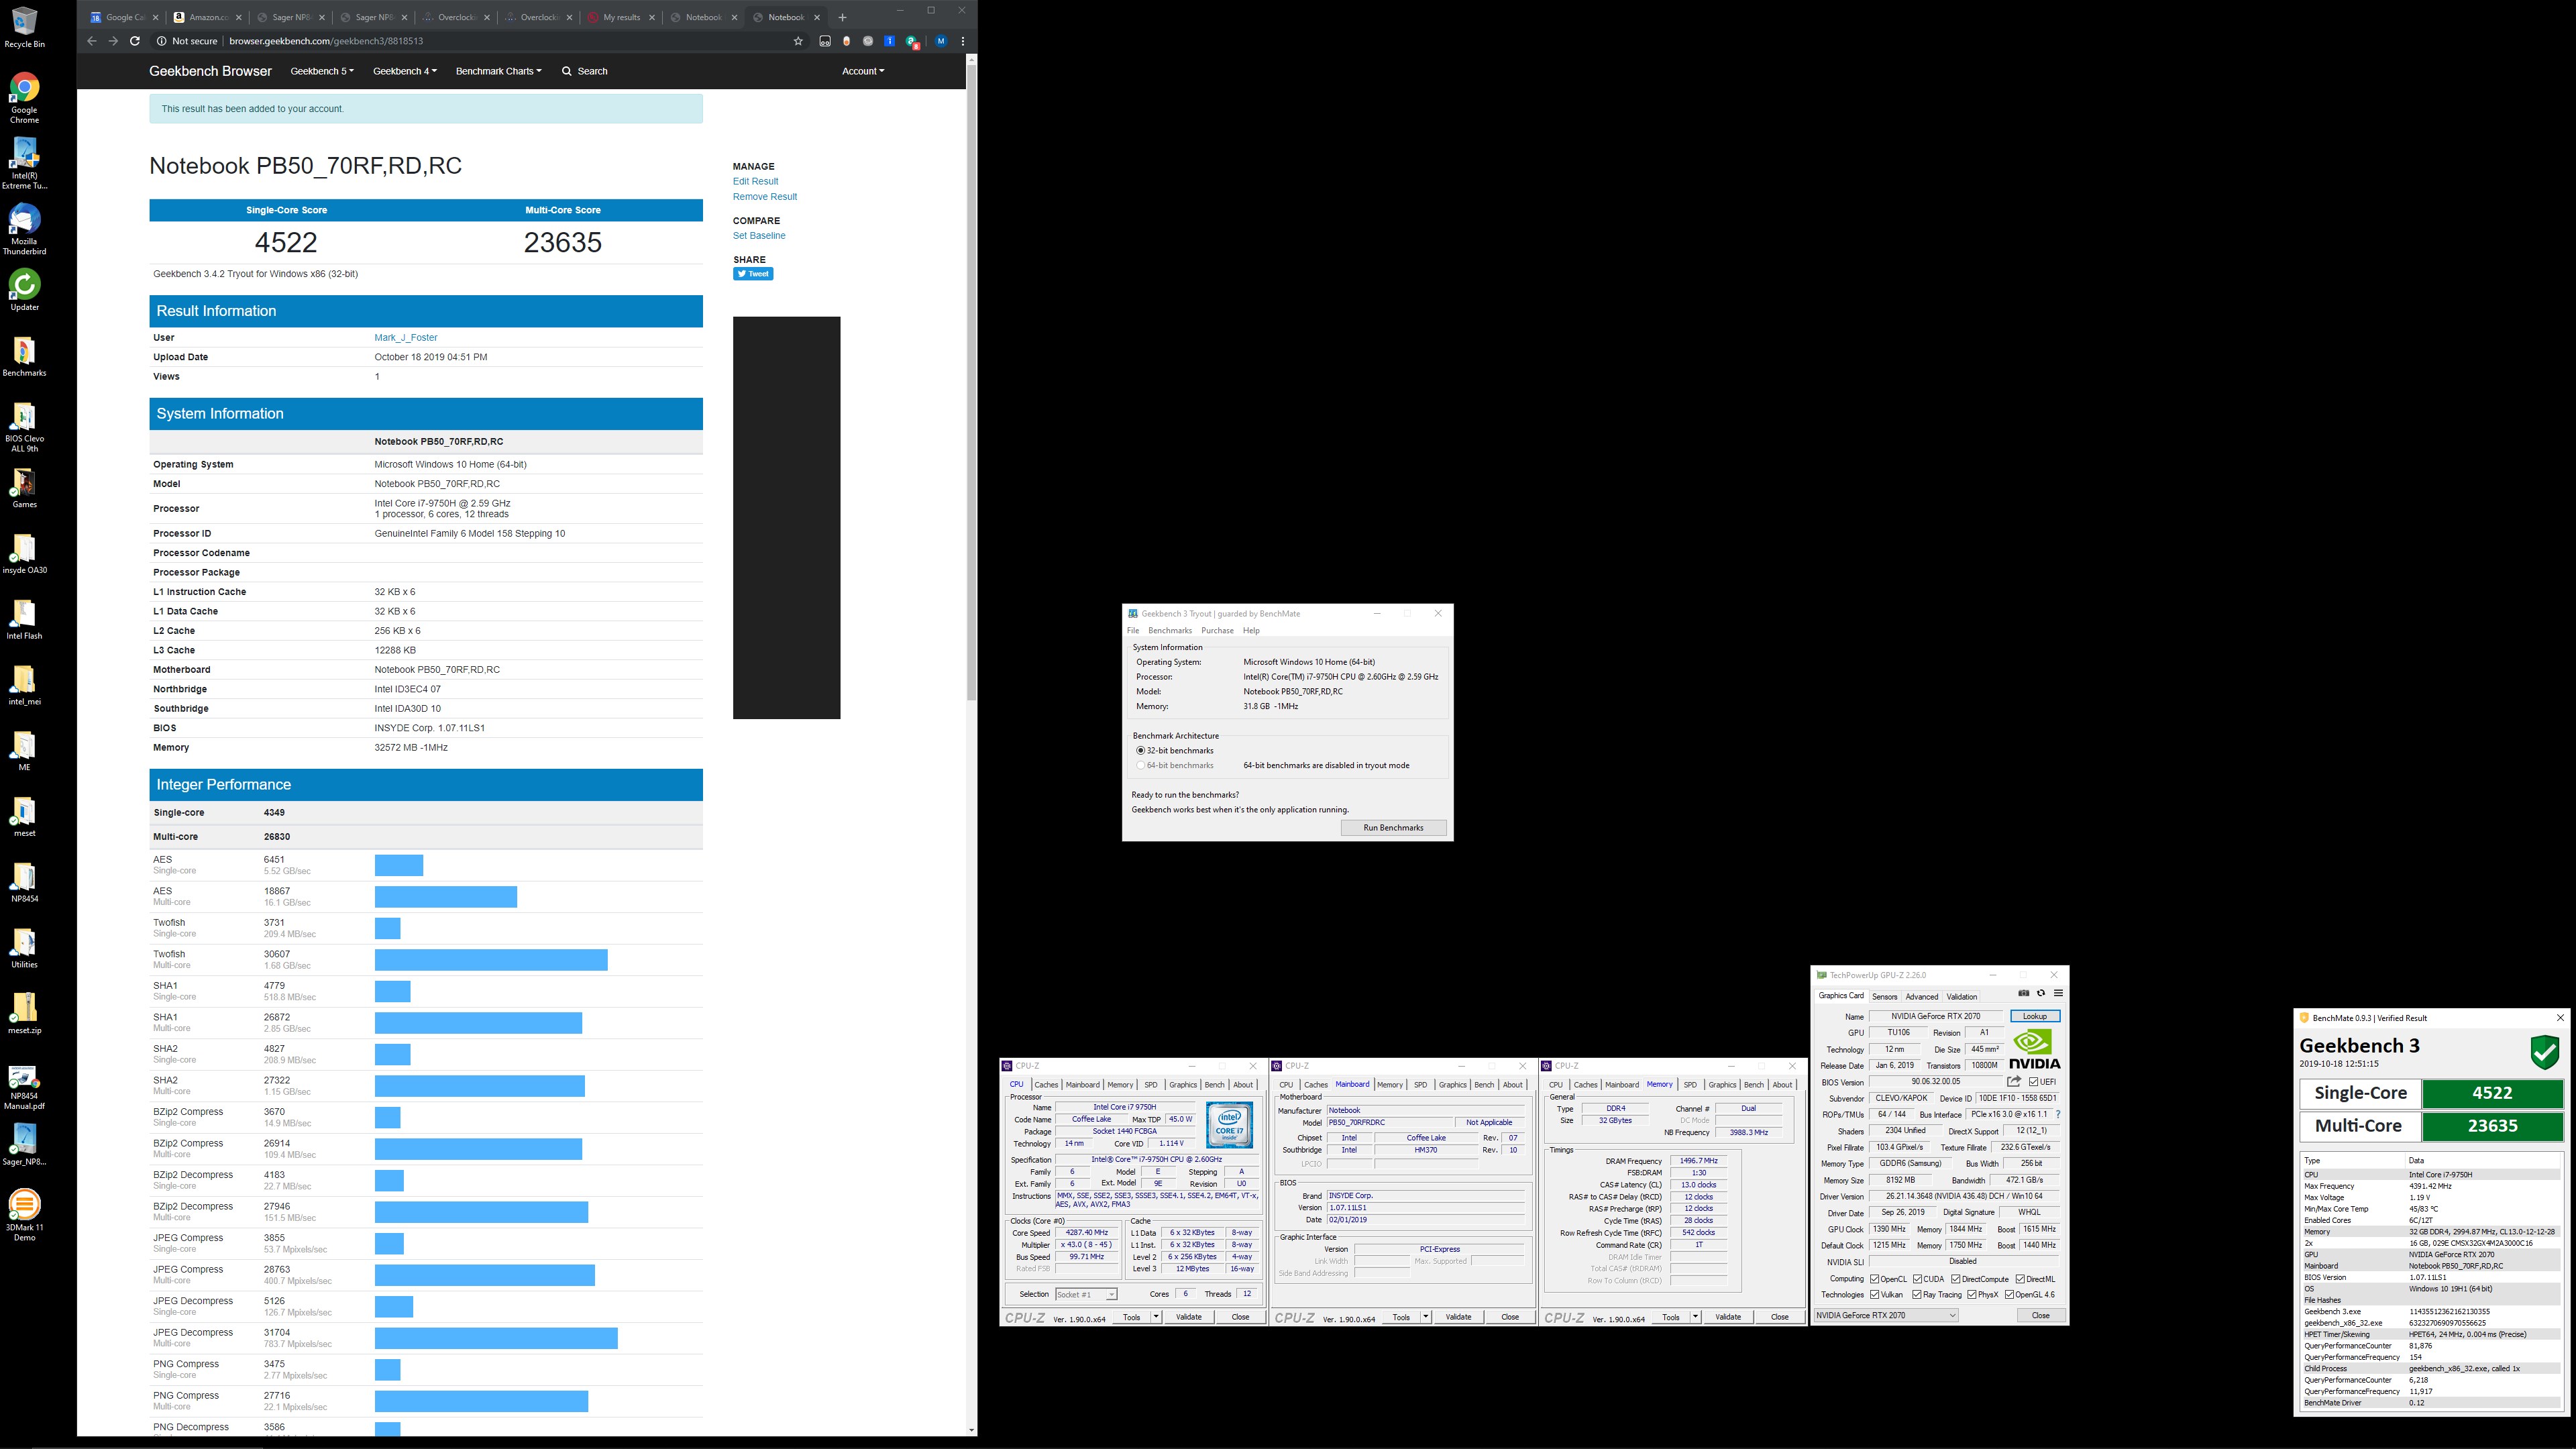Open the GPU selection dropdown in GPU-Z
The width and height of the screenshot is (2576, 1449).
pyautogui.click(x=1886, y=1315)
